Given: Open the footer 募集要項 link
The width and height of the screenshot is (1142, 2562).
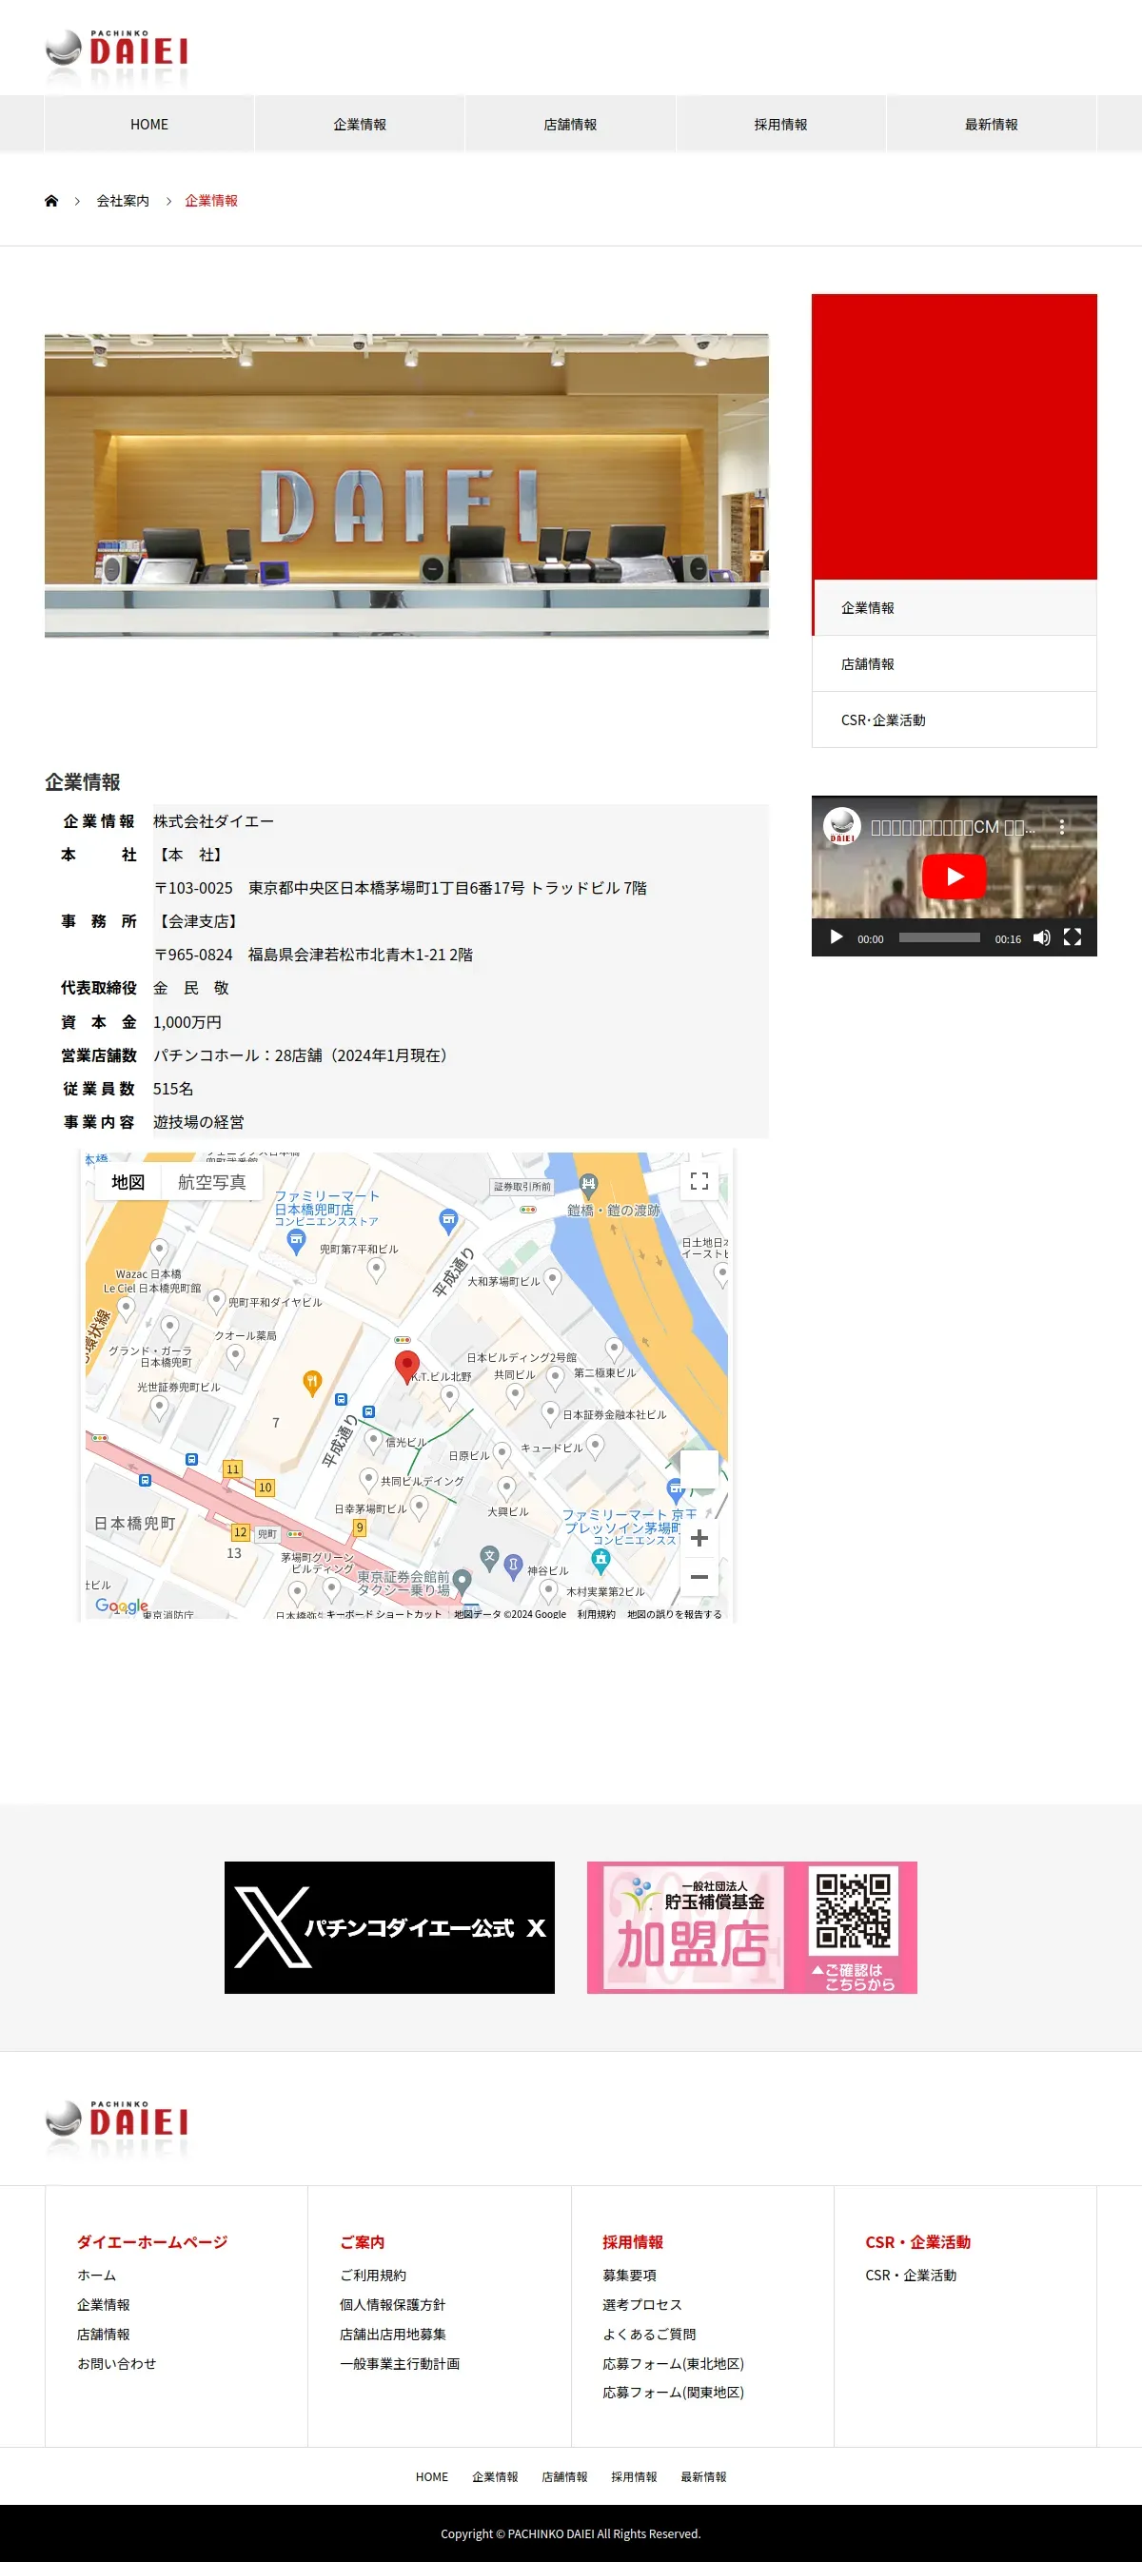Looking at the screenshot, I should pyautogui.click(x=629, y=2275).
